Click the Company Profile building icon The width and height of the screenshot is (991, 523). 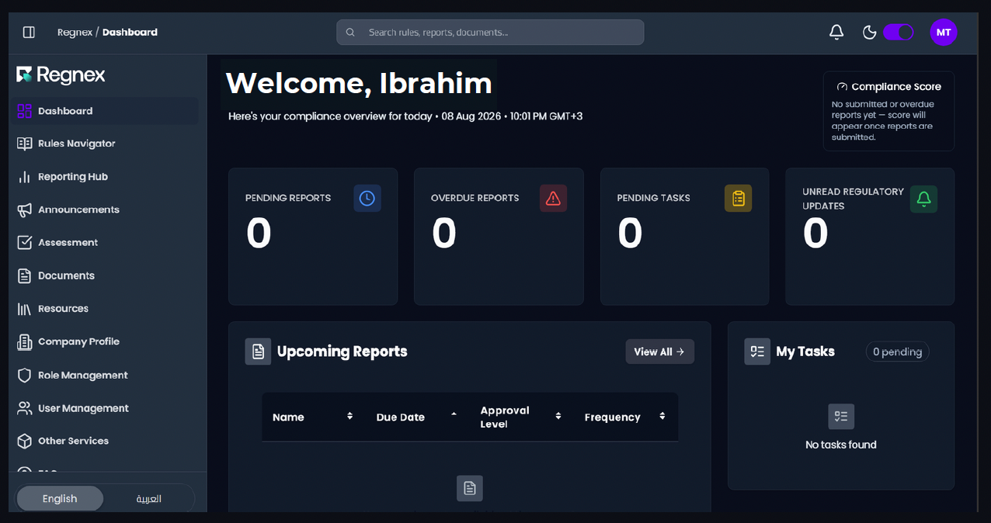[x=24, y=341]
